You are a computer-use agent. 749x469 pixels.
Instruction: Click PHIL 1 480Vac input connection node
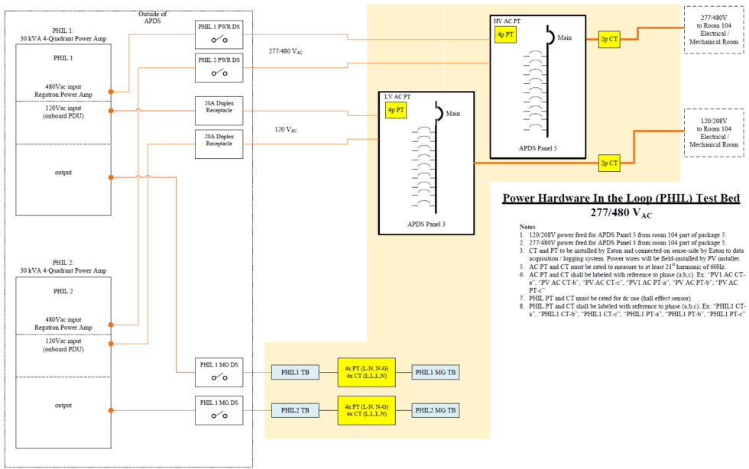click(111, 92)
